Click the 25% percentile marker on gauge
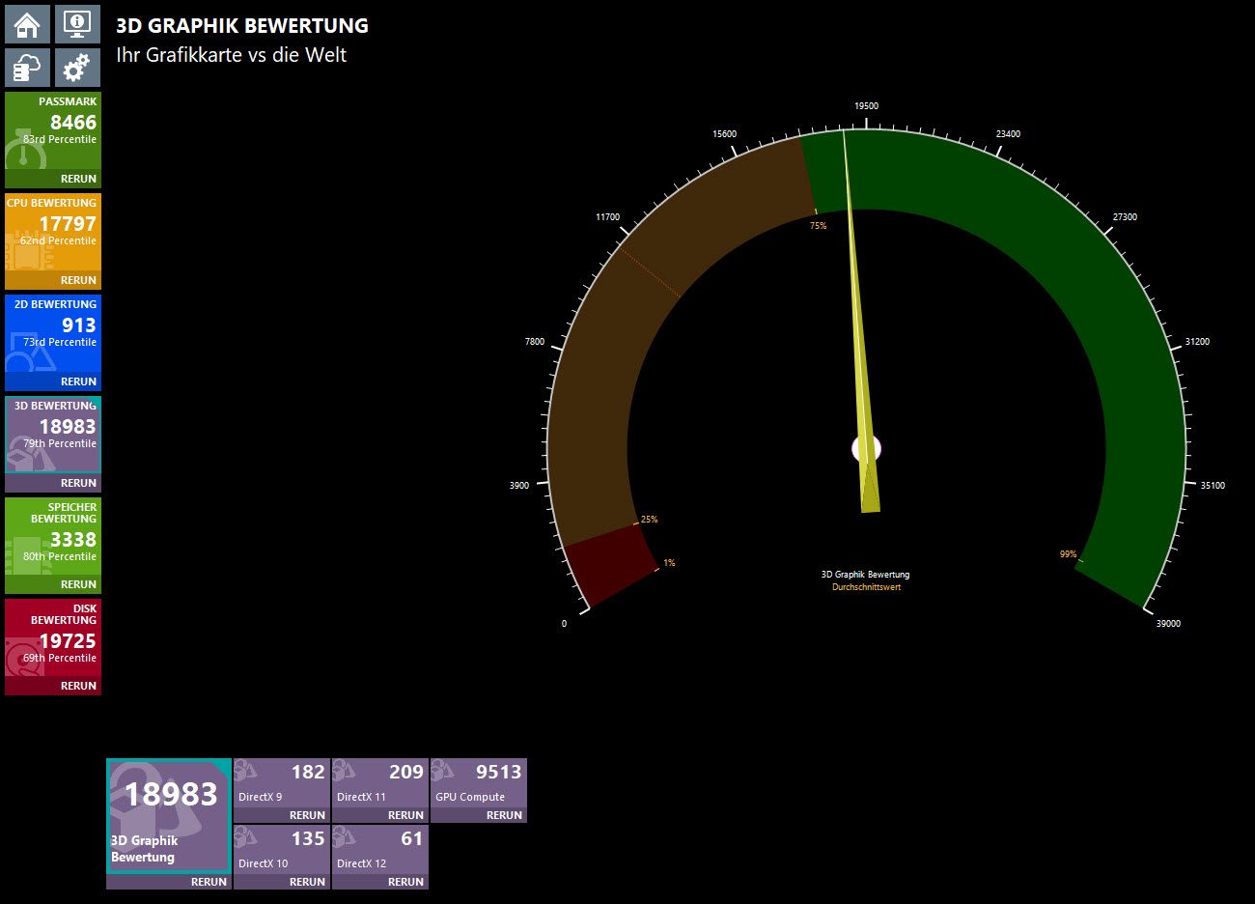The width and height of the screenshot is (1255, 904). [x=649, y=520]
